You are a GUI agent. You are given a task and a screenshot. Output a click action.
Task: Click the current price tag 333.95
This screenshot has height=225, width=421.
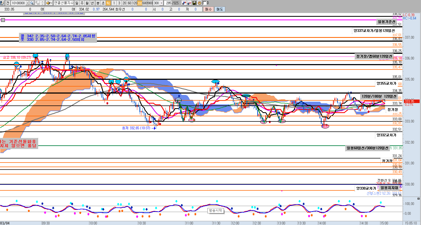tap(411, 101)
